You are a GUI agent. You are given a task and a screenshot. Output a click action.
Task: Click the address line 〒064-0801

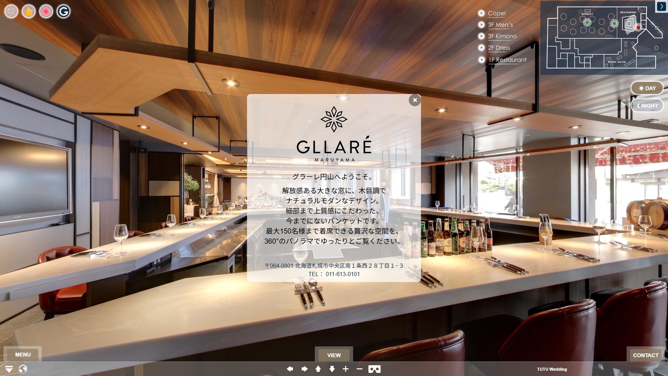pos(334,266)
